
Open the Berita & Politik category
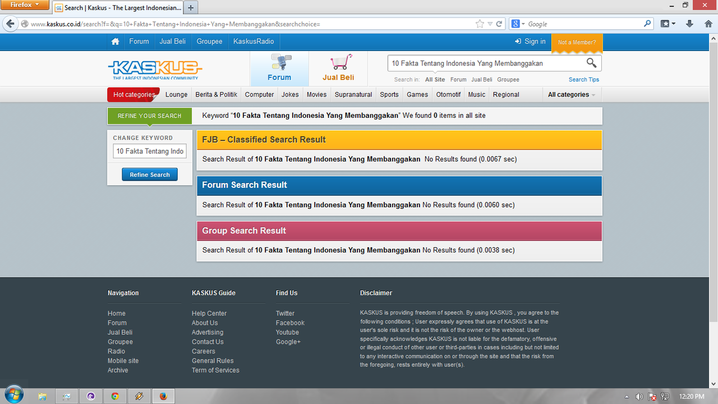[x=217, y=94]
